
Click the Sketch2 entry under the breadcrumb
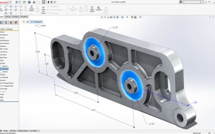coord(41,26)
